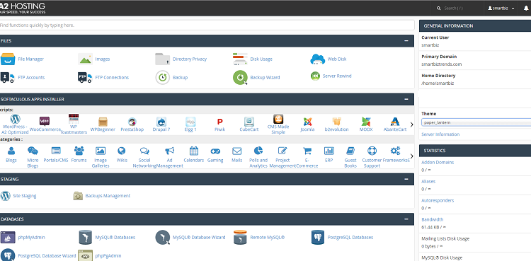Screen dimensions: 531x261
Task: Open the Site Staging WordPress icon
Action: coord(6,196)
